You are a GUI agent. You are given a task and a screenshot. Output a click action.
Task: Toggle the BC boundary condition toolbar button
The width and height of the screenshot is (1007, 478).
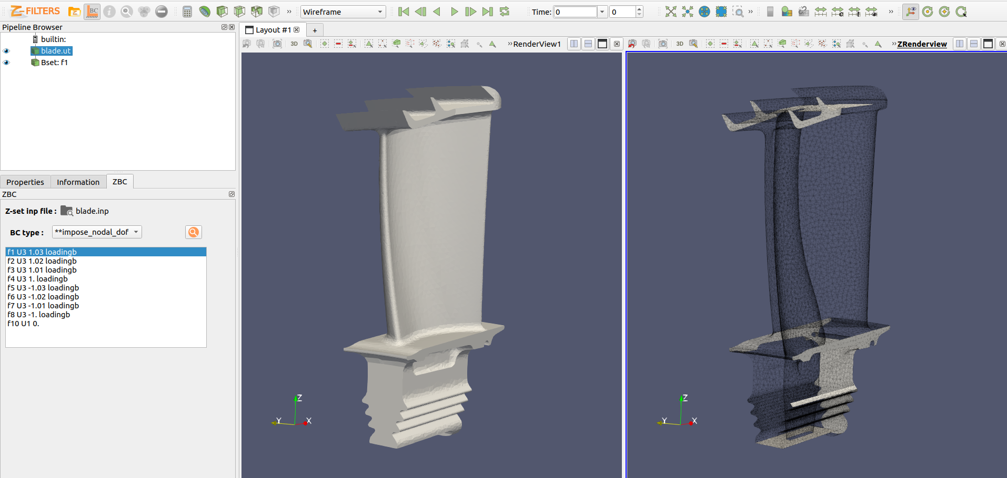pos(92,12)
